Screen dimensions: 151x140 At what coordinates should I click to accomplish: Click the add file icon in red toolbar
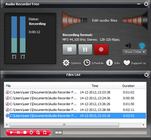pyautogui.click(x=45, y=132)
